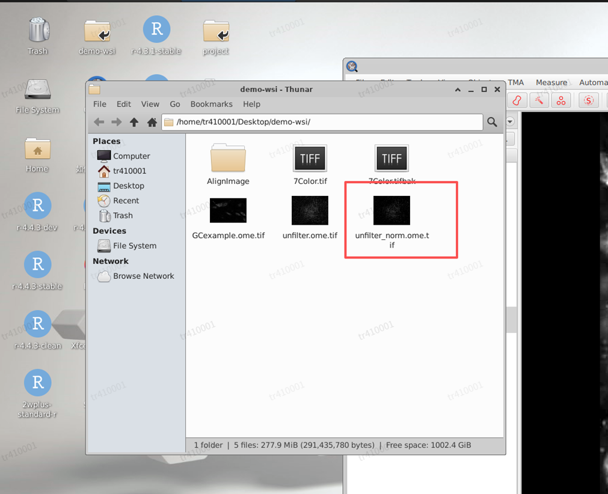The height and width of the screenshot is (494, 608).
Task: Click the search magnifier in Thunar
Action: (492, 122)
